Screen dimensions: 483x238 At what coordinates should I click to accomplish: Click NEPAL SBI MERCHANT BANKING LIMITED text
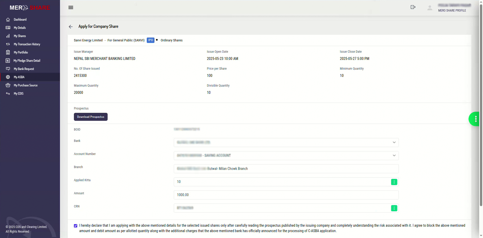click(105, 59)
